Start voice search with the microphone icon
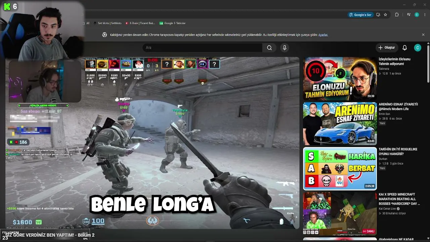Image resolution: width=430 pixels, height=242 pixels. point(285,48)
